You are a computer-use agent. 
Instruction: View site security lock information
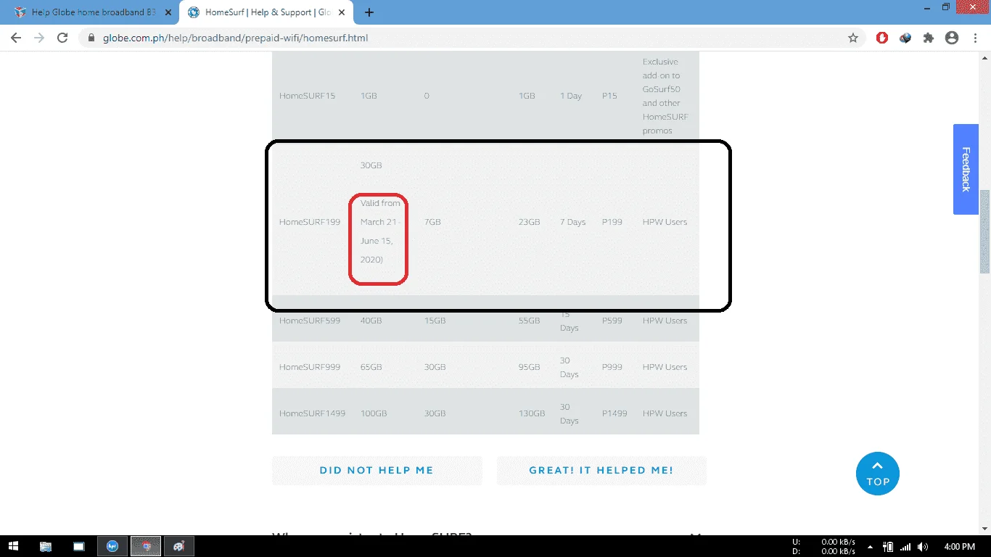click(x=91, y=38)
